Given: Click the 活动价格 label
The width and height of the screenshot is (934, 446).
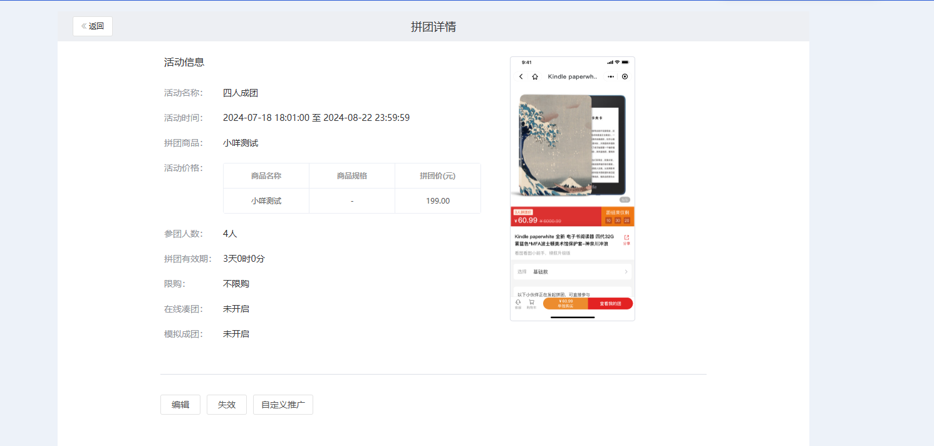Looking at the screenshot, I should click(184, 168).
